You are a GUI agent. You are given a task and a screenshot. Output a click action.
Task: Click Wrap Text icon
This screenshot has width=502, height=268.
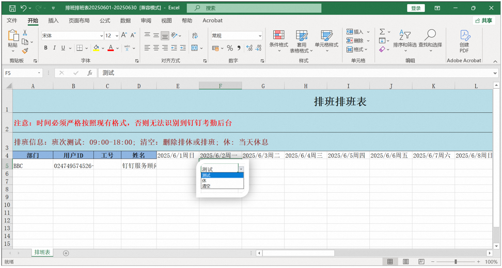click(x=195, y=36)
